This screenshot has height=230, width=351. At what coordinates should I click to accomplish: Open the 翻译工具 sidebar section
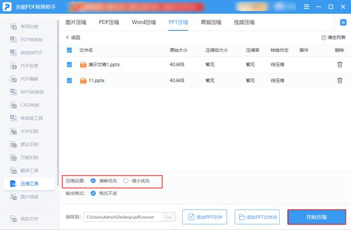click(x=25, y=170)
